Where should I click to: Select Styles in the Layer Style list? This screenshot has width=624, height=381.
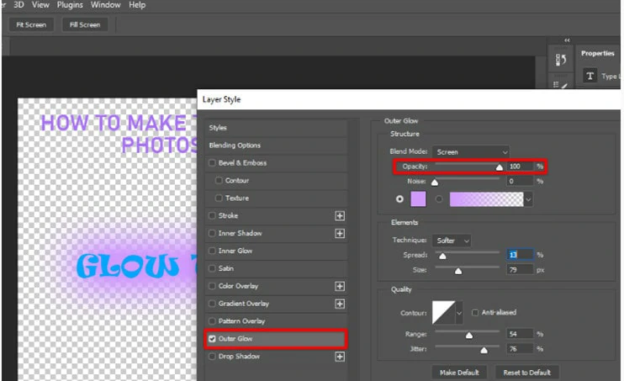[x=276, y=128]
